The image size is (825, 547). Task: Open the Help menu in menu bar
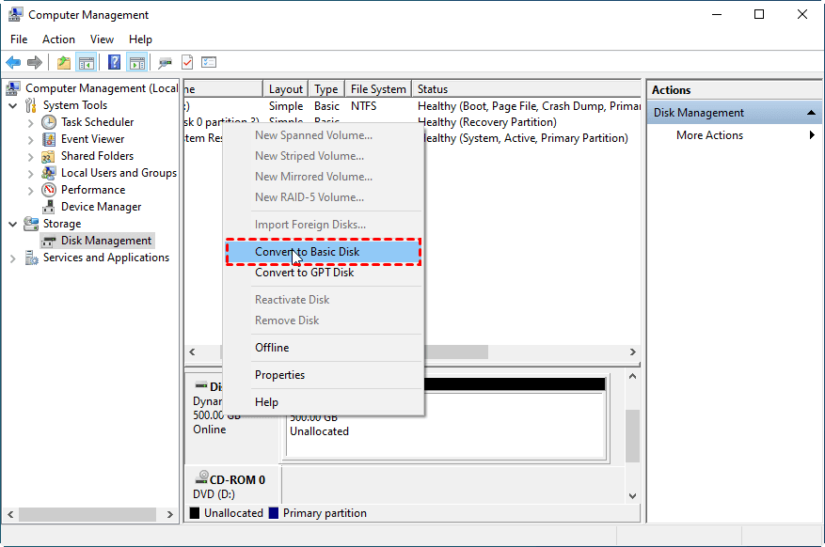coord(140,39)
